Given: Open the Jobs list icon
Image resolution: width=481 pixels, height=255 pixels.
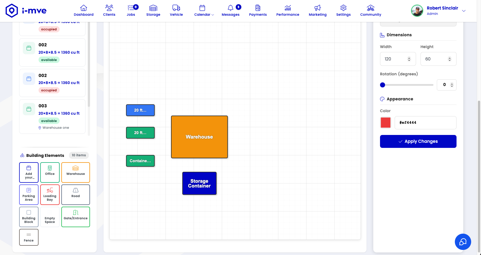Looking at the screenshot, I should (131, 8).
